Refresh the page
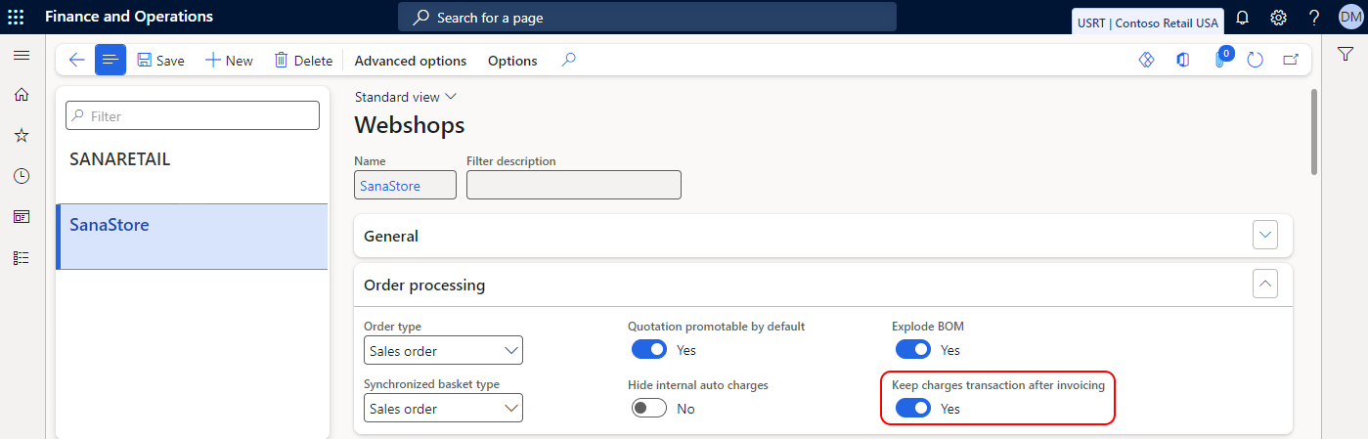1368x439 pixels. (1256, 60)
